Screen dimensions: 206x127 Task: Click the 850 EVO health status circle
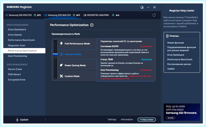[x=35, y=15]
